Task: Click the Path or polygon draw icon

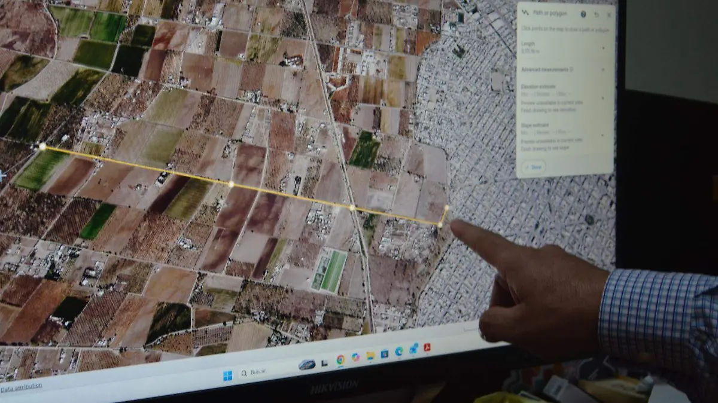Action: coord(525,13)
